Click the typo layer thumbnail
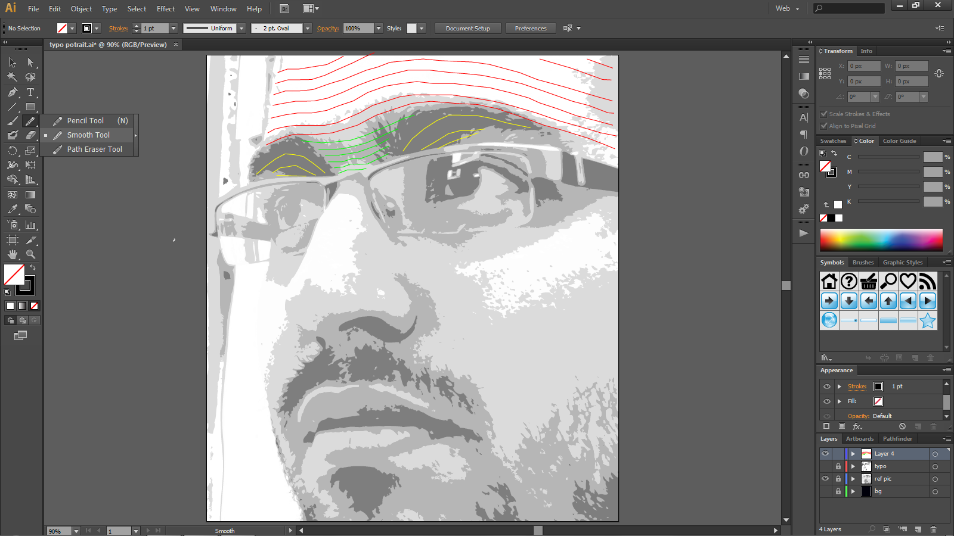 coord(866,466)
